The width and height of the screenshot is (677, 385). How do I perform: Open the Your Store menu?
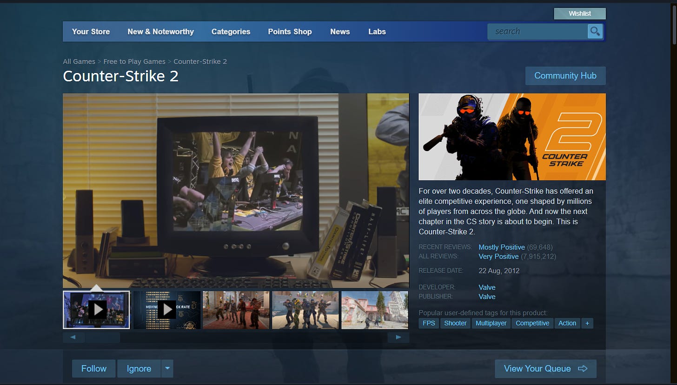tap(91, 32)
